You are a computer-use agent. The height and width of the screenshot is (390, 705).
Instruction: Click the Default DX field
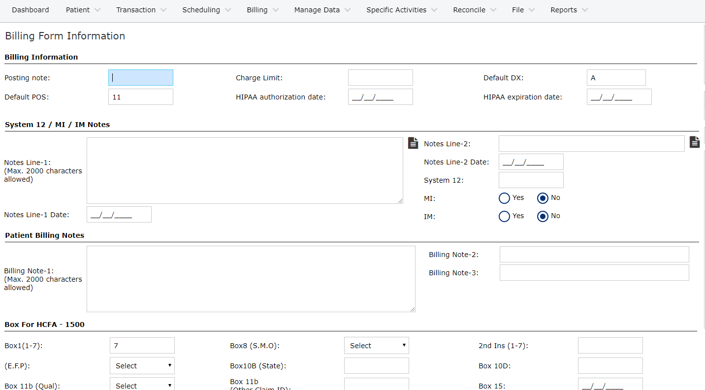pos(616,78)
